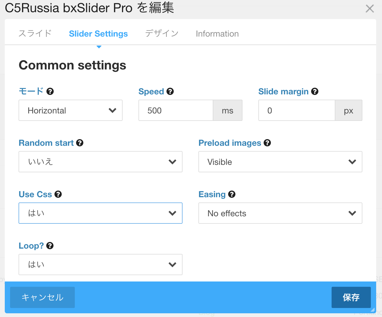Click the Slide margin input field
382x317 pixels.
[297, 110]
